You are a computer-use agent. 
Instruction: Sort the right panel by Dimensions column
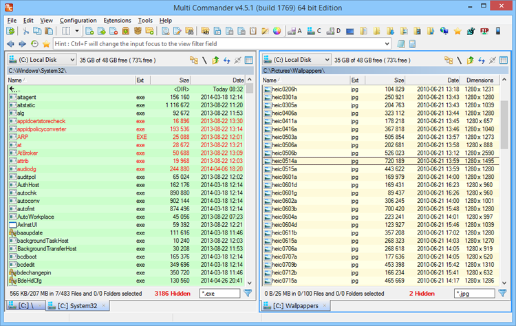coord(479,80)
